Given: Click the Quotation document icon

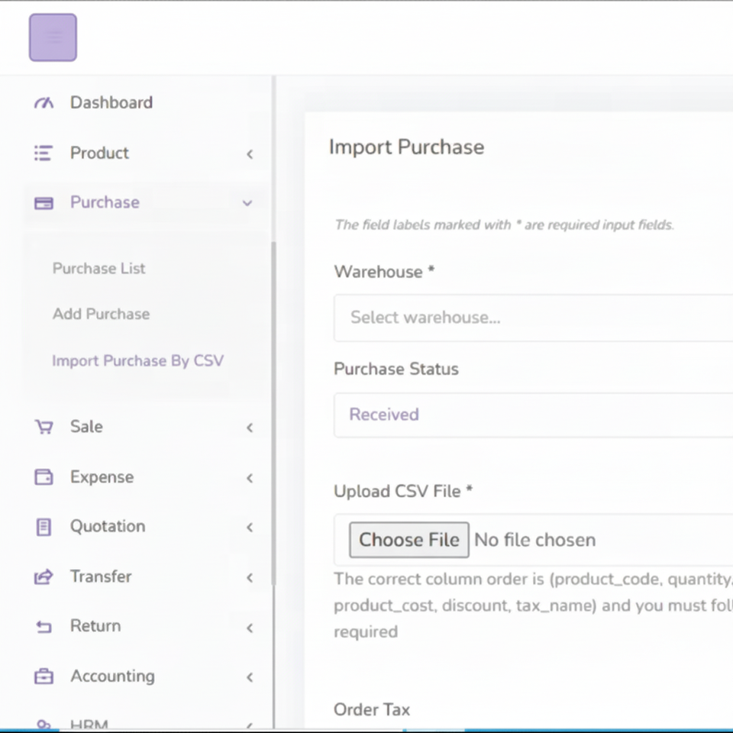Looking at the screenshot, I should coord(44,527).
